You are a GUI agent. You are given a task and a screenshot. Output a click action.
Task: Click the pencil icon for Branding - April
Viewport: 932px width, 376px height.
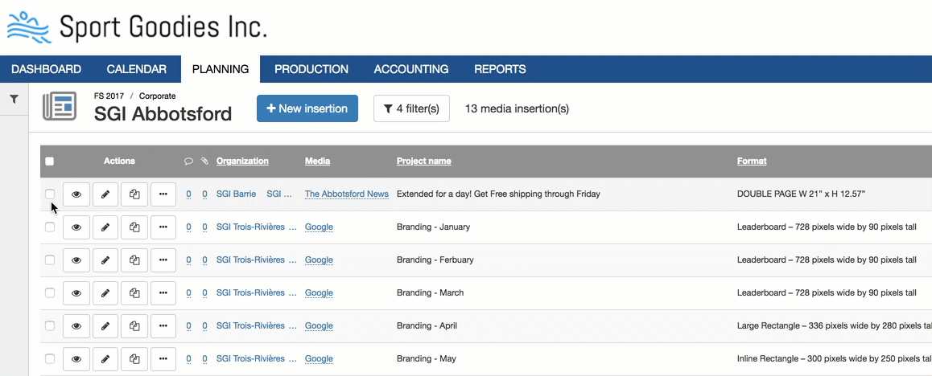pos(105,326)
